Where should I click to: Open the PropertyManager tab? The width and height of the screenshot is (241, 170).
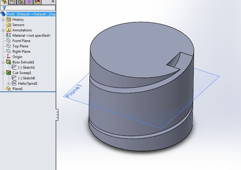point(12,2)
